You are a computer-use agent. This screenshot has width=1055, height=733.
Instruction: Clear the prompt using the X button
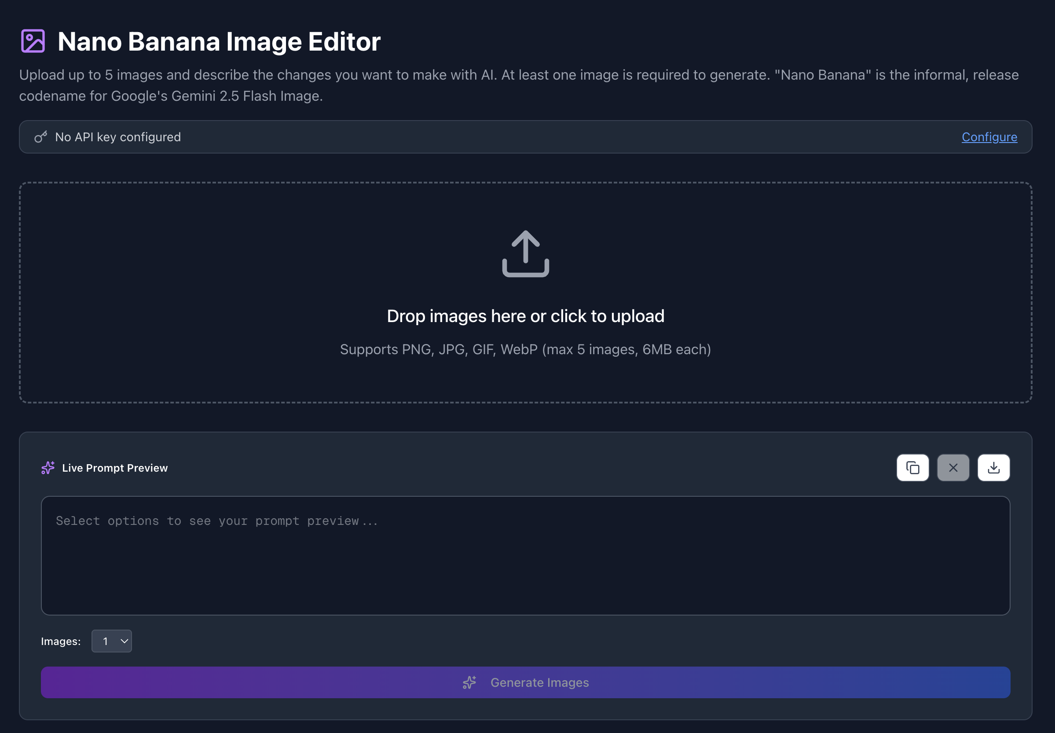click(952, 468)
